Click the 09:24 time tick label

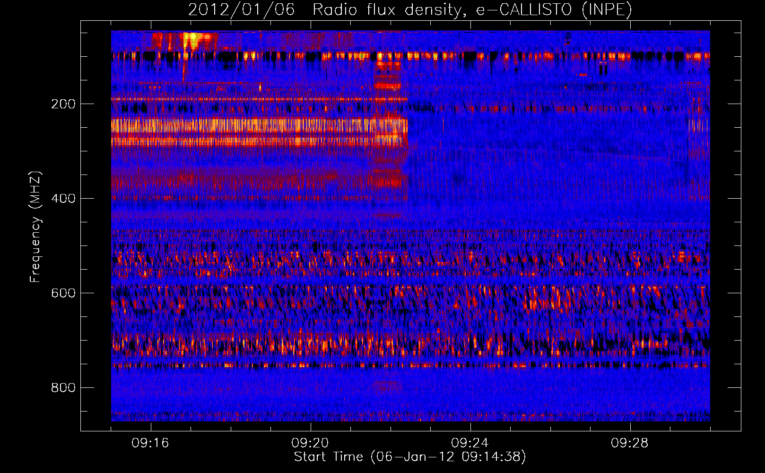(470, 443)
